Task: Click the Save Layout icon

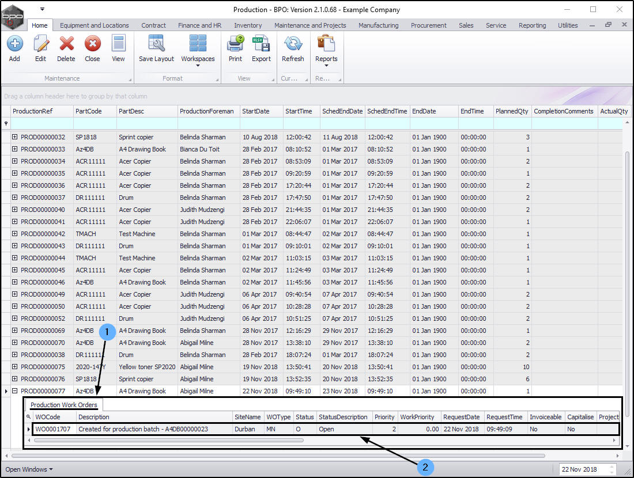Action: [x=156, y=44]
